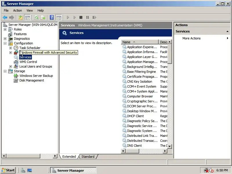
Task: Select the Application Experience service
Action: click(142, 47)
